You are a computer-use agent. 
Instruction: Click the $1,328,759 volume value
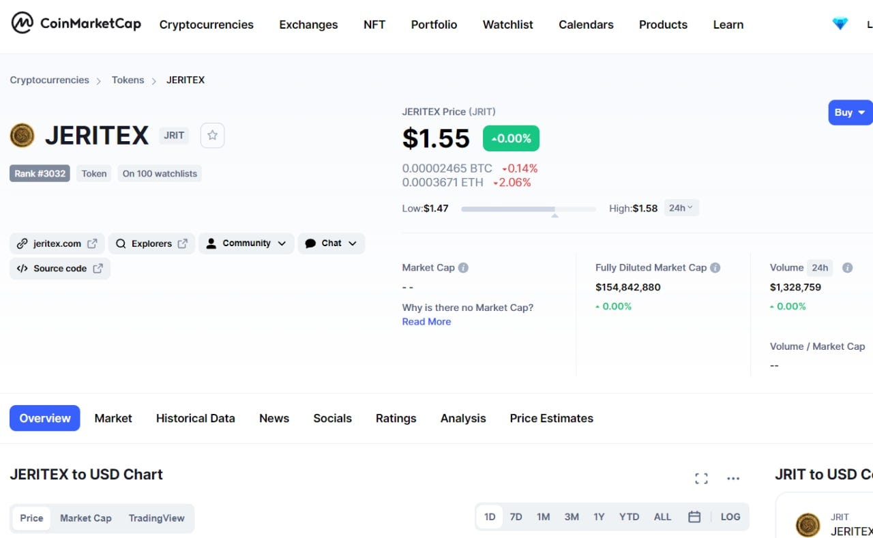[795, 287]
